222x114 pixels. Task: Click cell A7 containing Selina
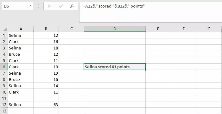21,73
